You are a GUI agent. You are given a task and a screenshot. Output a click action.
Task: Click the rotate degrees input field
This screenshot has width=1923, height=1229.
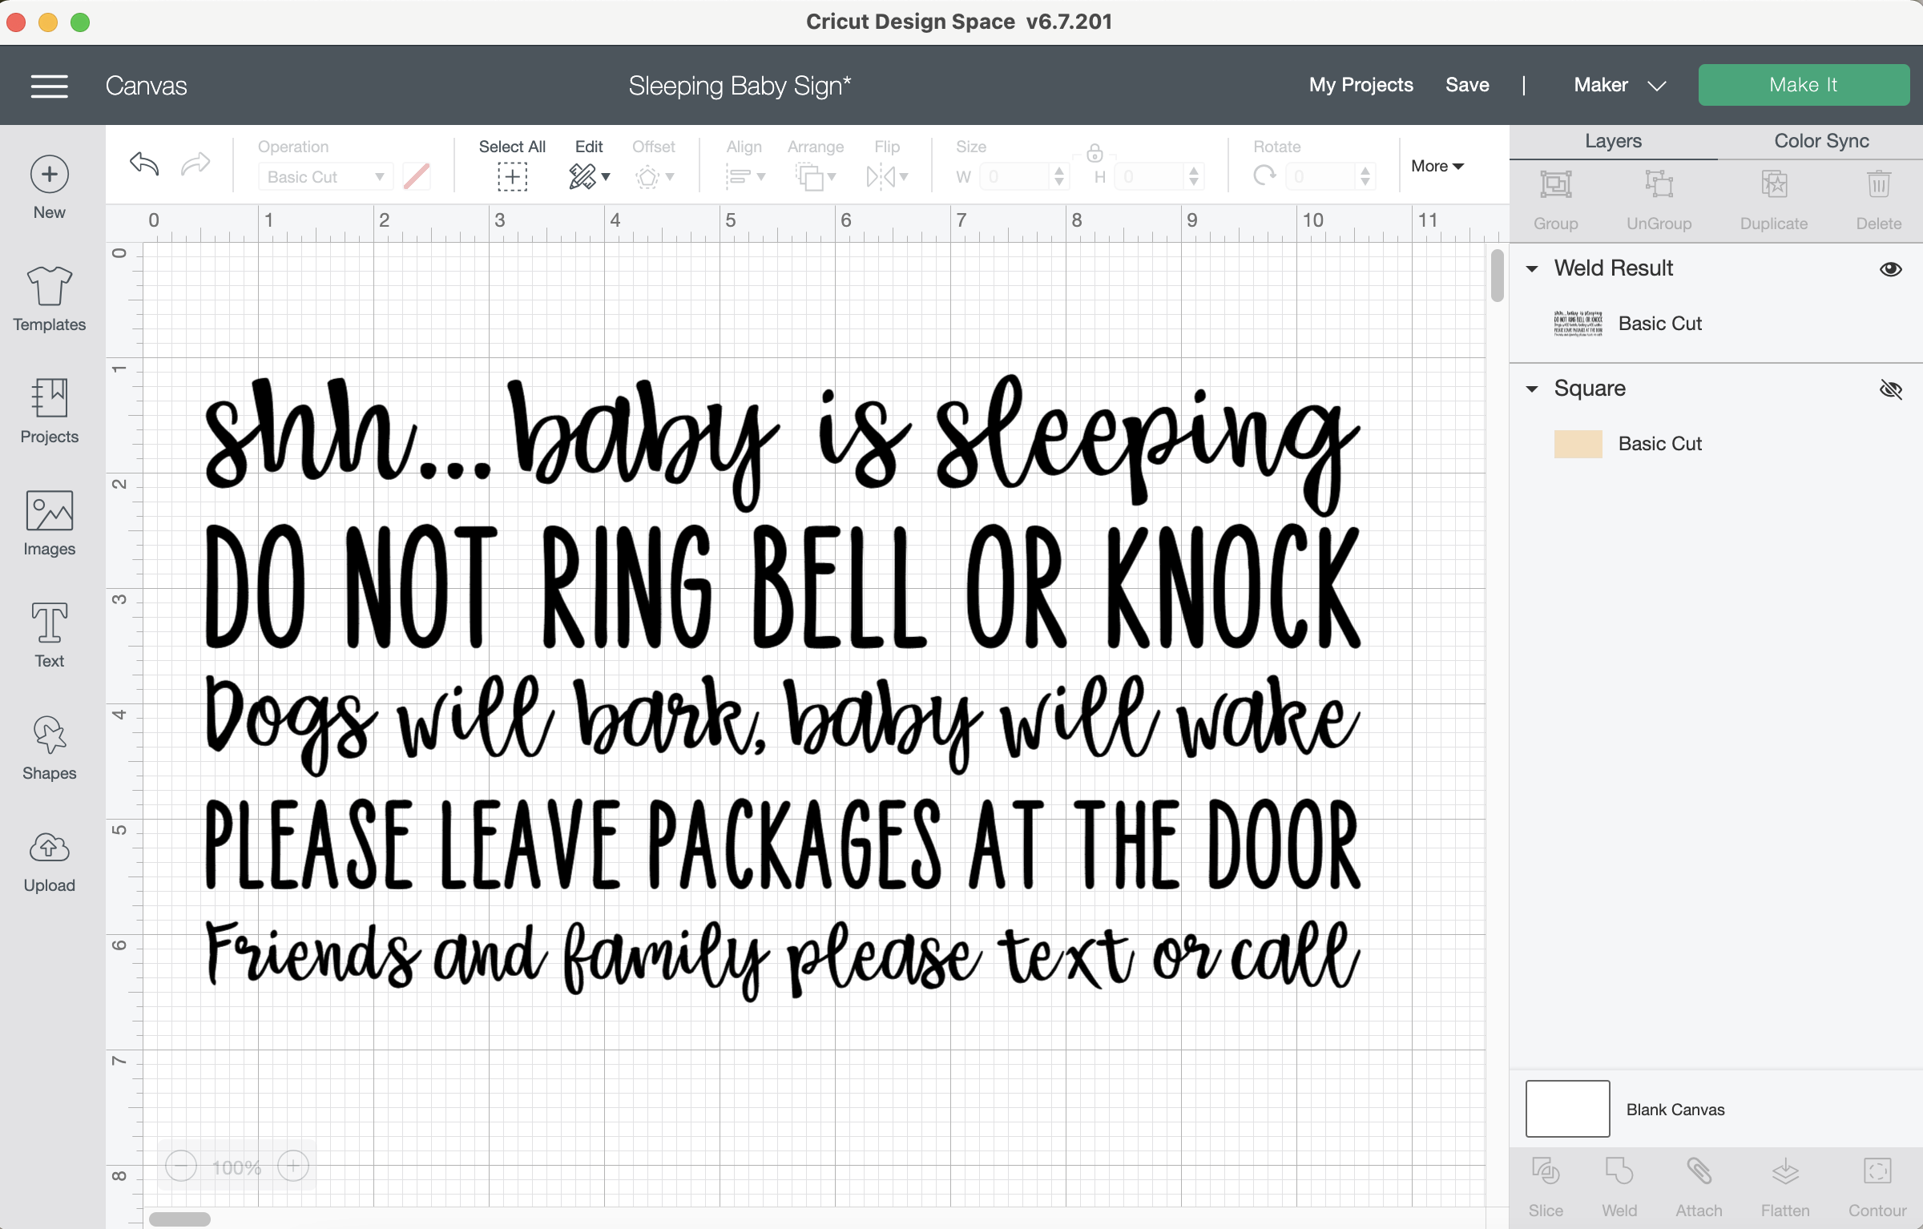pyautogui.click(x=1320, y=176)
